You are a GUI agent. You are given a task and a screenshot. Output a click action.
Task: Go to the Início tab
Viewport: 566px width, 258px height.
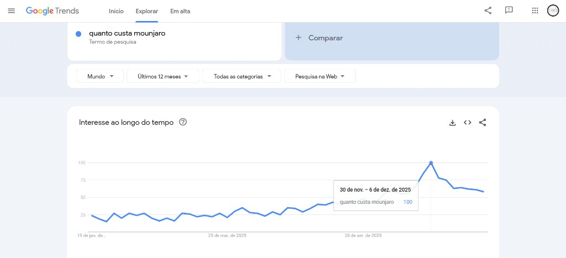coord(116,11)
